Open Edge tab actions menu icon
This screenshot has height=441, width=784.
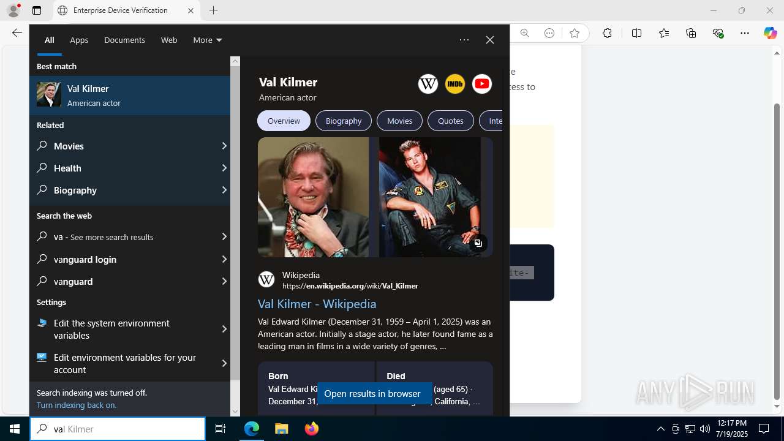click(37, 10)
